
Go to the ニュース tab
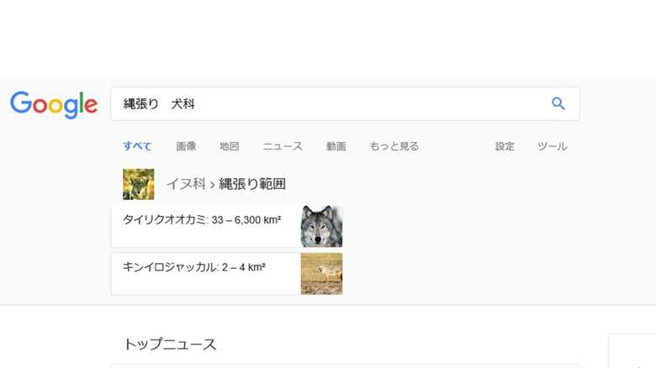tap(283, 146)
